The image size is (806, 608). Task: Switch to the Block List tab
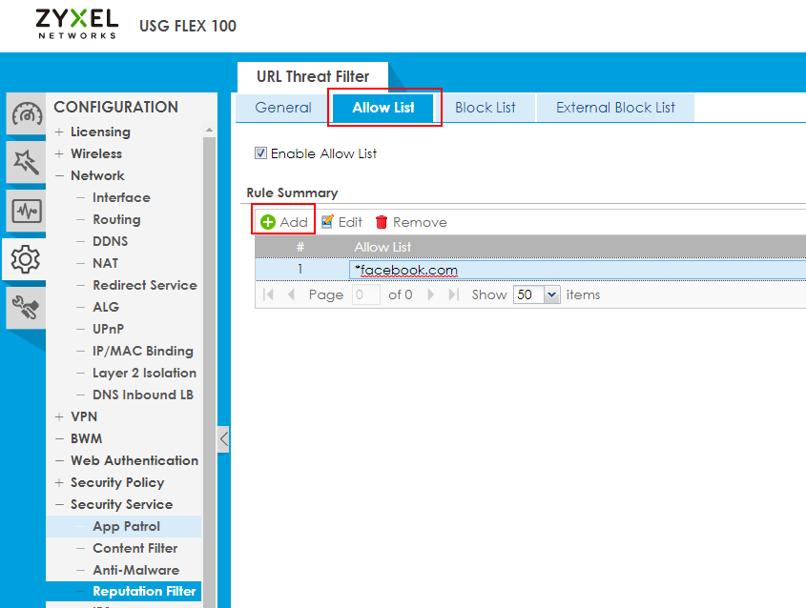click(485, 108)
